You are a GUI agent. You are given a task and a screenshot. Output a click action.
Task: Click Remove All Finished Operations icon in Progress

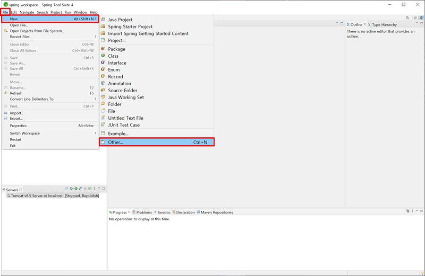click(407, 211)
